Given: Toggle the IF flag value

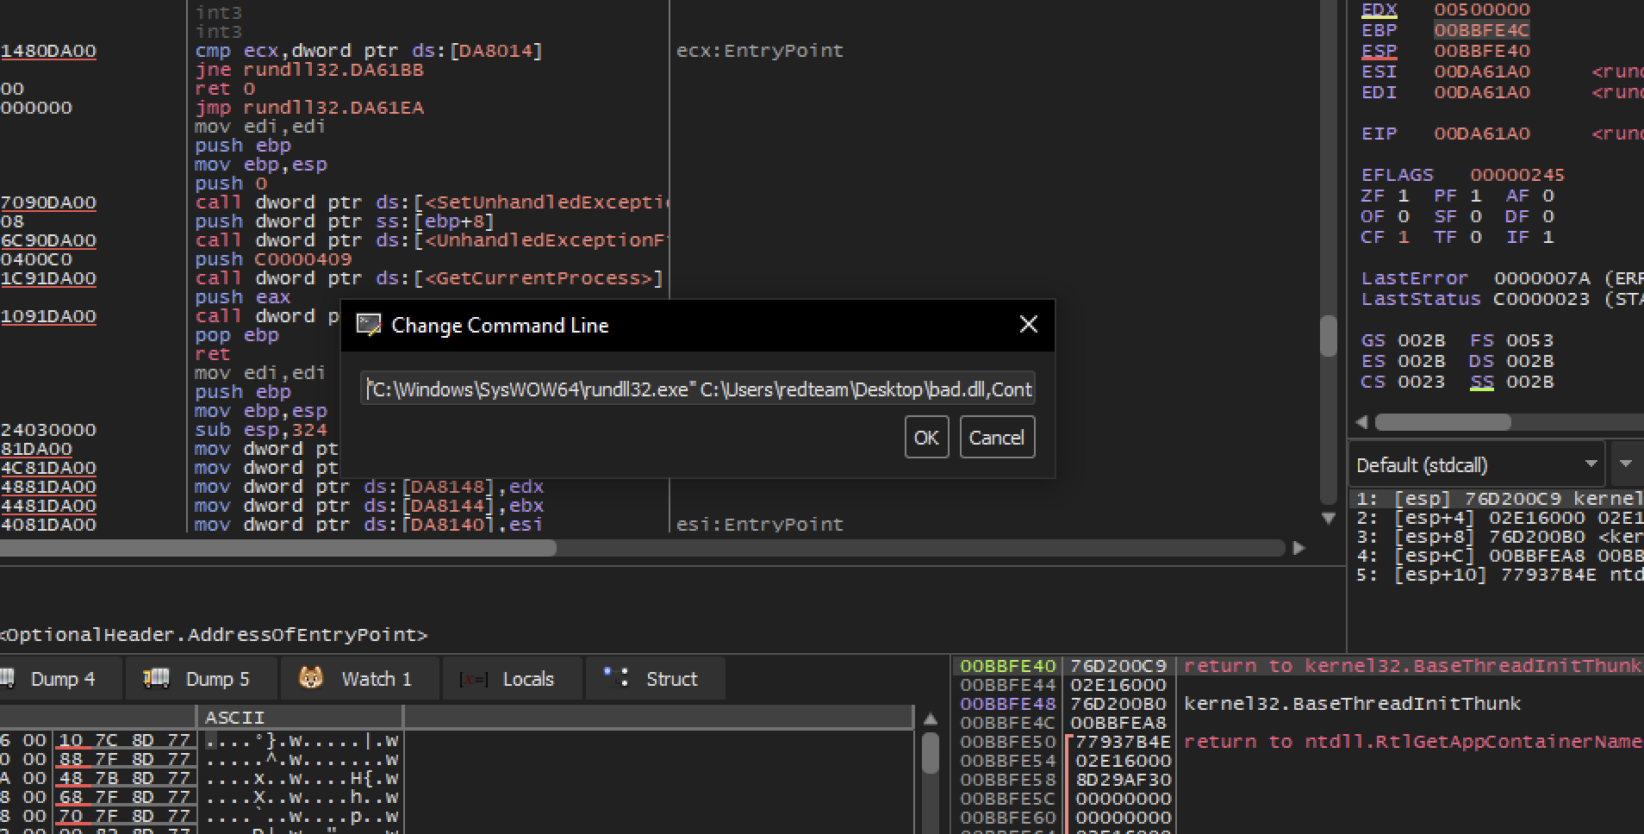Looking at the screenshot, I should pos(1547,237).
